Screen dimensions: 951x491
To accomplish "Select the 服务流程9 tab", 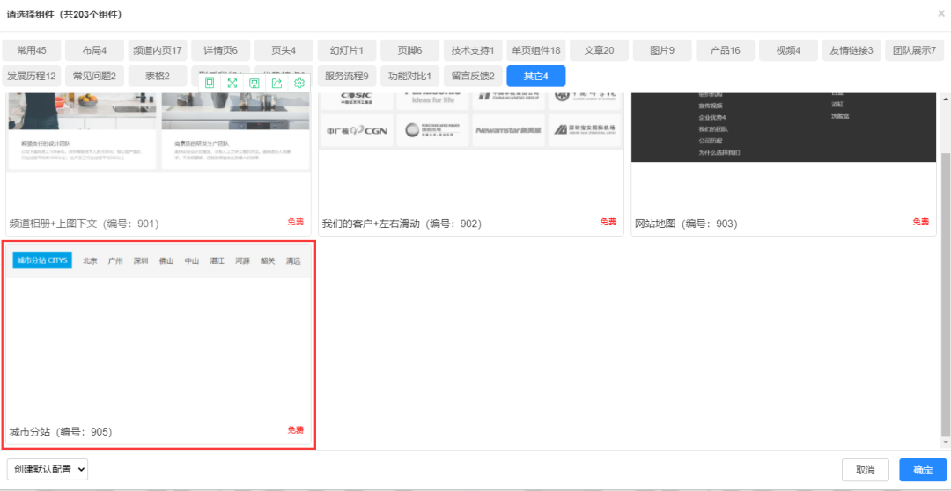I will coord(346,76).
